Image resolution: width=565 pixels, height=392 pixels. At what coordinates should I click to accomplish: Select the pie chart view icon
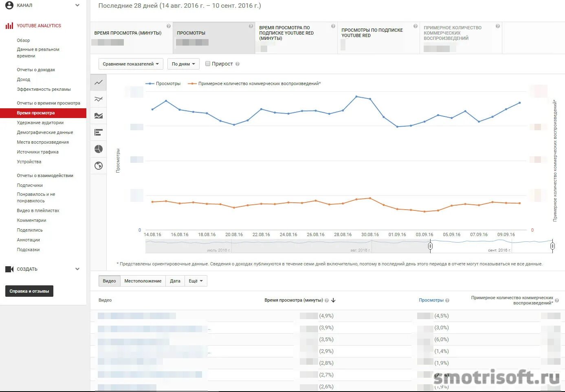click(x=99, y=149)
